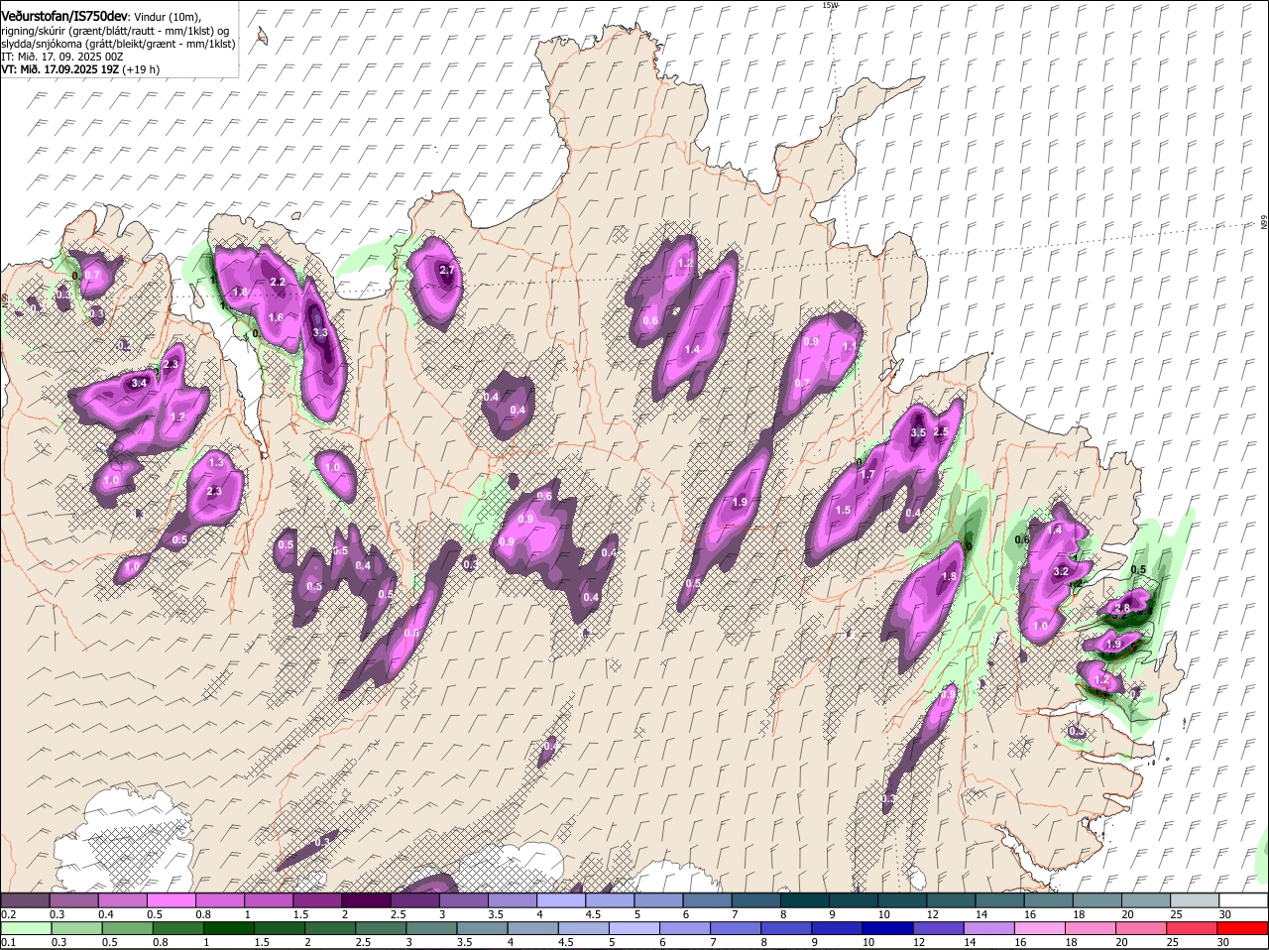Click the Veðurstofan/IS750dev title text
The height and width of the screenshot is (950, 1269).
pos(64,17)
